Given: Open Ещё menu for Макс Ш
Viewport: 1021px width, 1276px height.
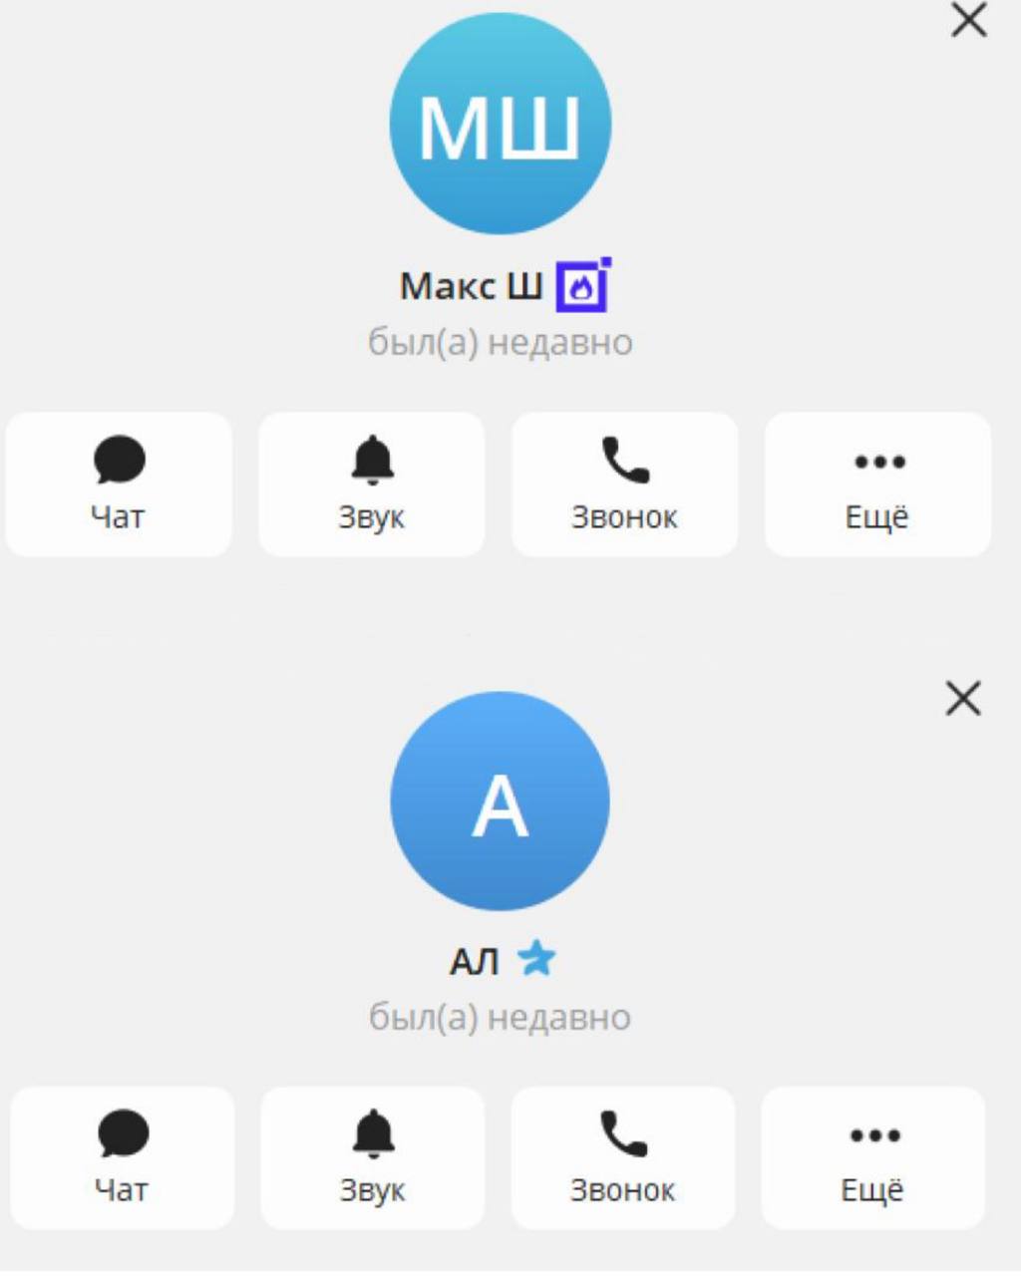Looking at the screenshot, I should click(x=878, y=484).
